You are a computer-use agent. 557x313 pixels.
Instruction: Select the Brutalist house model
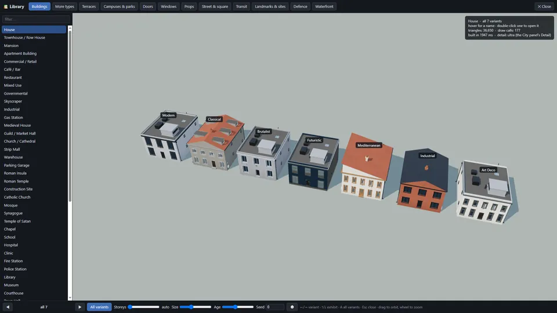(x=263, y=154)
